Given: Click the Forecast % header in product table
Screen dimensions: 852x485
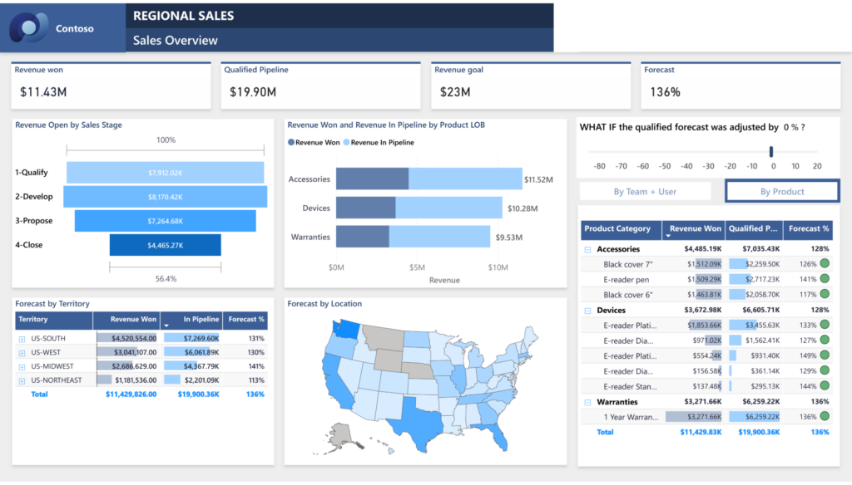Looking at the screenshot, I should point(809,228).
